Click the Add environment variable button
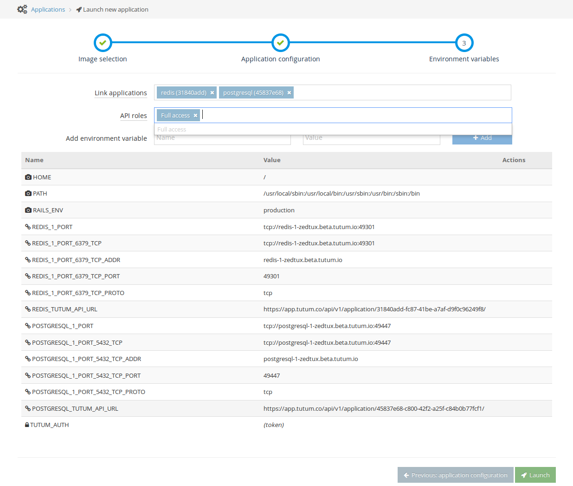573x486 pixels. point(482,139)
